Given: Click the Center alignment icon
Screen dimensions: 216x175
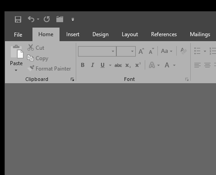Looking at the screenshot, I should click(x=207, y=65).
